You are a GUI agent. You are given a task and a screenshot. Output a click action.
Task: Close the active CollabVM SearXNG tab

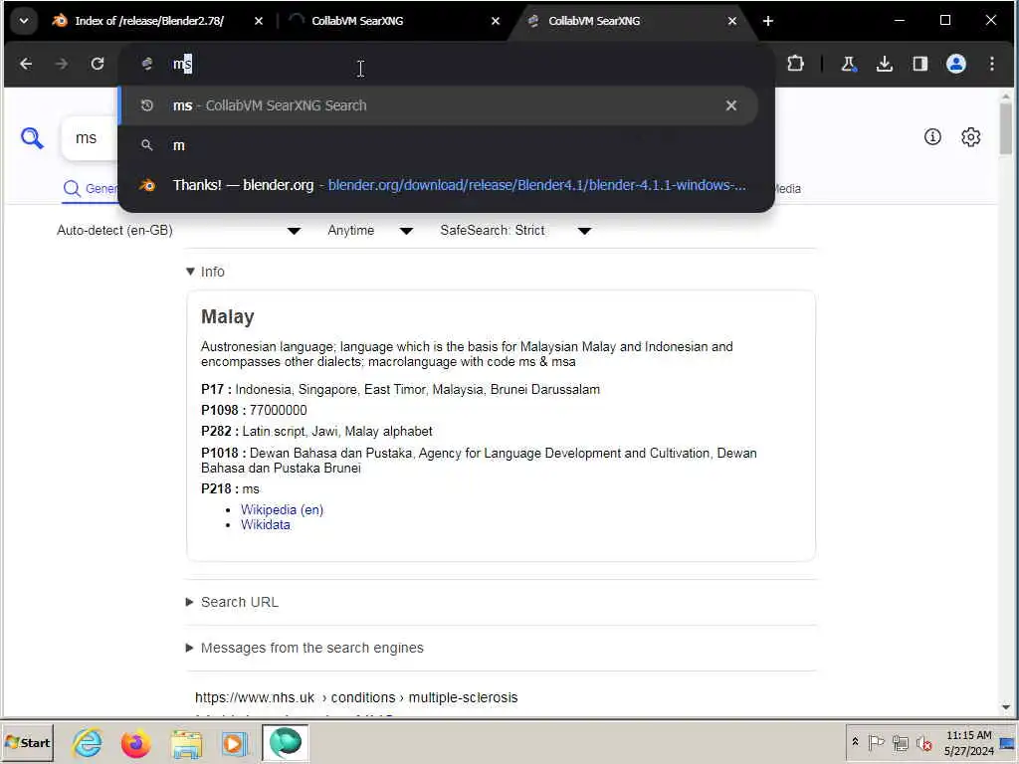click(732, 21)
